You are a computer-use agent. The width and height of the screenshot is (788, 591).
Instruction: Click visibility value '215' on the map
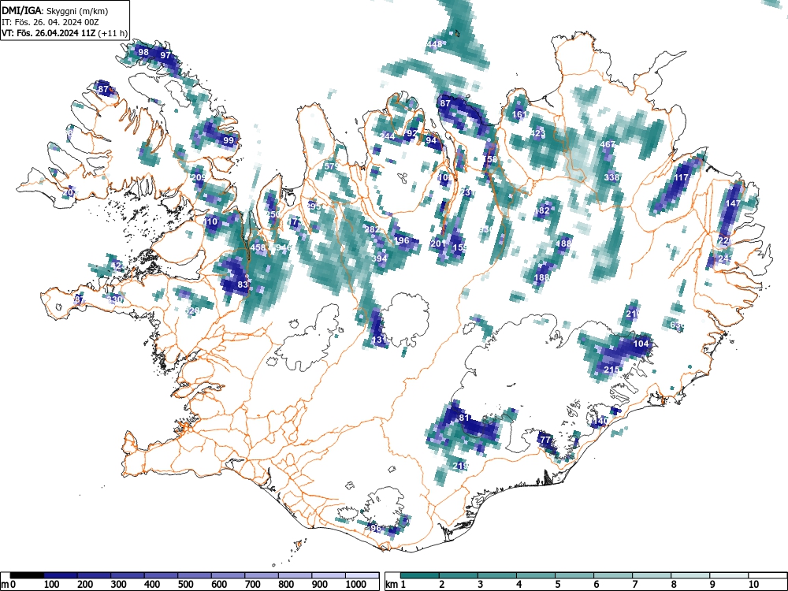[x=611, y=370]
